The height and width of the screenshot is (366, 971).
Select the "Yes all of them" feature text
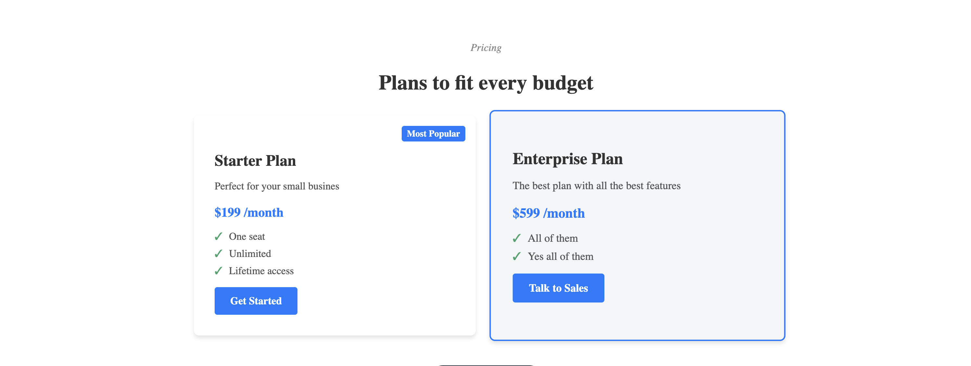(561, 256)
